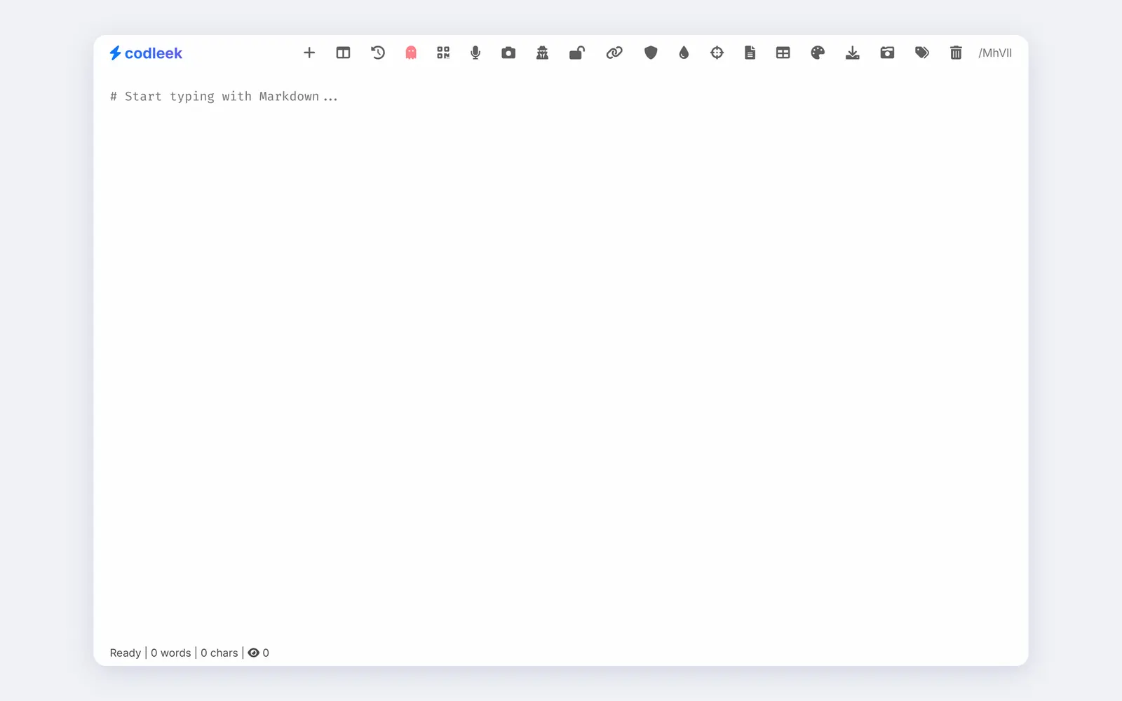The height and width of the screenshot is (701, 1122).
Task: Click the camera icon
Action: point(508,53)
